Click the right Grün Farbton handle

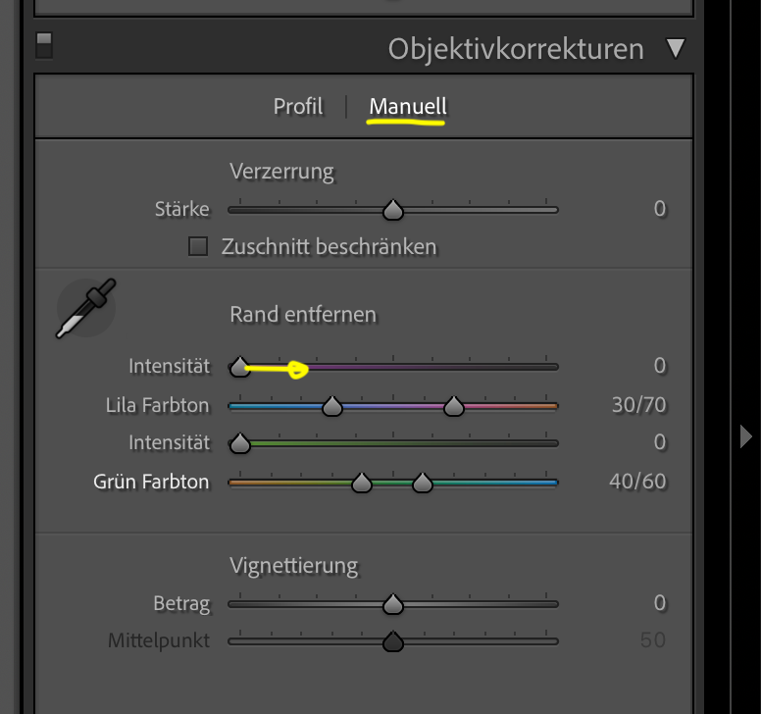pyautogui.click(x=423, y=483)
